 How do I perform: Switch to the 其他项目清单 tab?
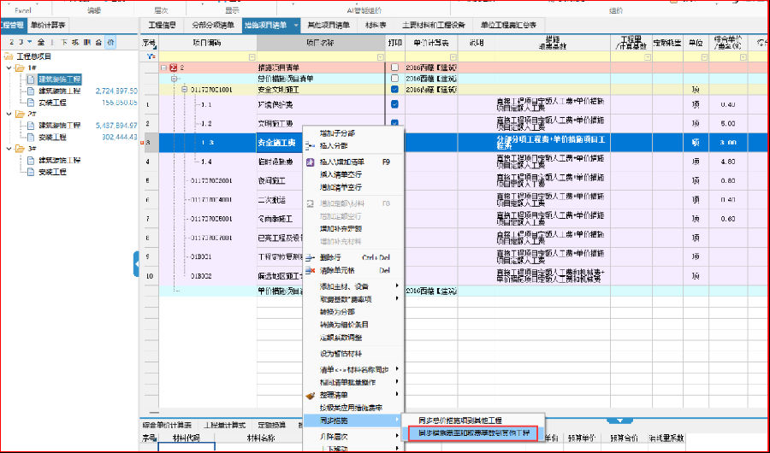pyautogui.click(x=330, y=26)
